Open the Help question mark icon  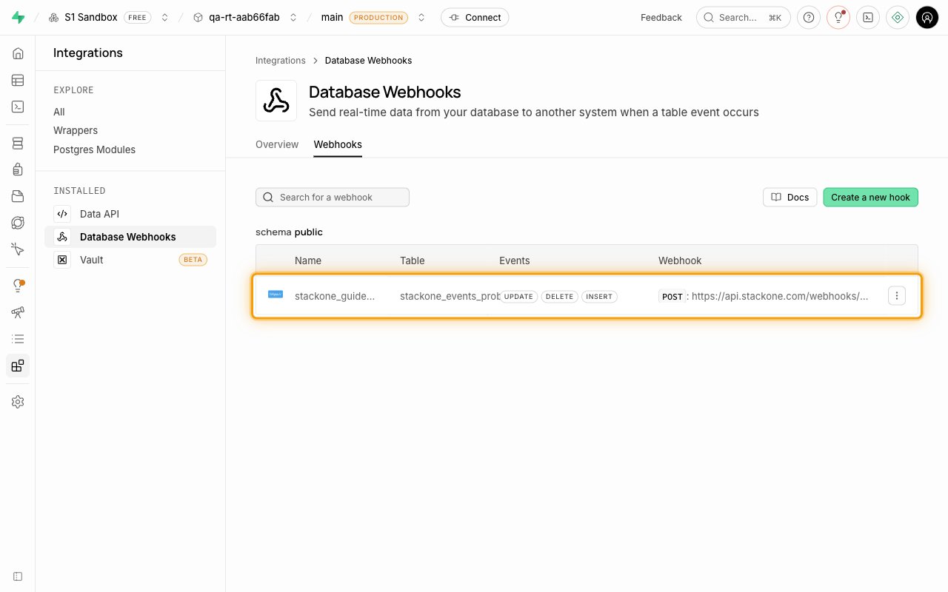point(808,18)
